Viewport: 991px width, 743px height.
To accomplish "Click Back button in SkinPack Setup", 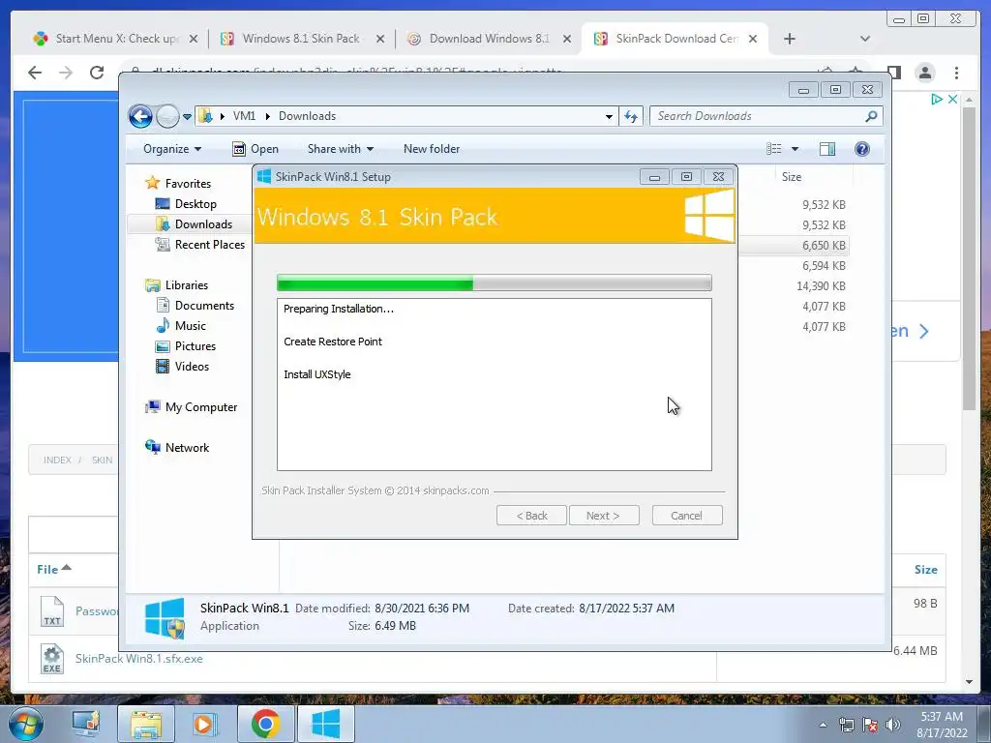I will 531,516.
